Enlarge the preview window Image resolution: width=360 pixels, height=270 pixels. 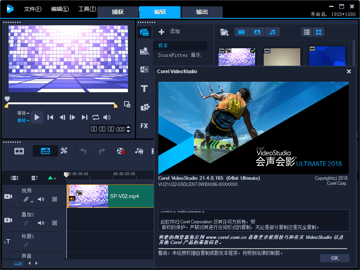point(127,104)
